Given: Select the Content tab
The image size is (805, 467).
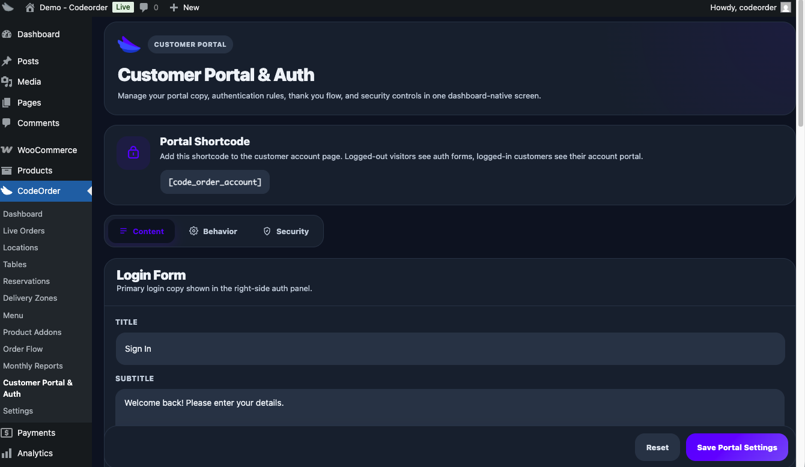Looking at the screenshot, I should click(142, 230).
